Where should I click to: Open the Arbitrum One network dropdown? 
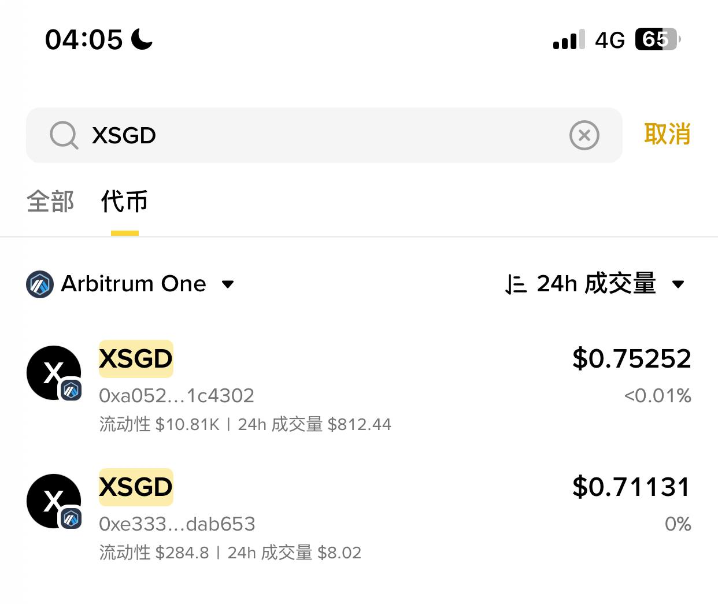(134, 284)
